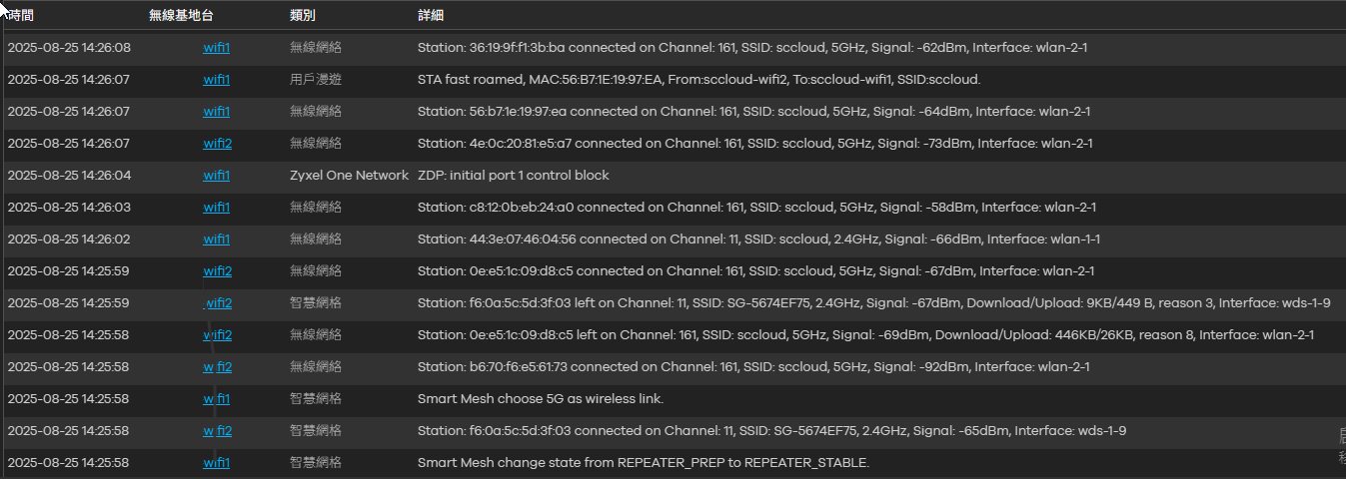Select the 用戶漫遊 category cell
The height and width of the screenshot is (479, 1346).
pos(316,79)
